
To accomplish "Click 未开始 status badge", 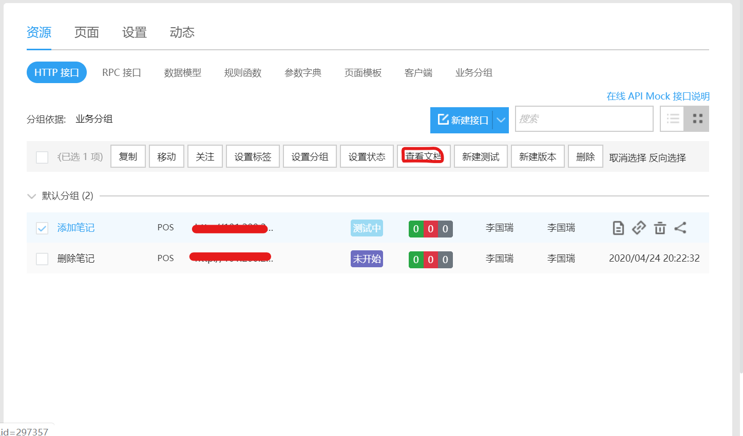I will click(367, 259).
